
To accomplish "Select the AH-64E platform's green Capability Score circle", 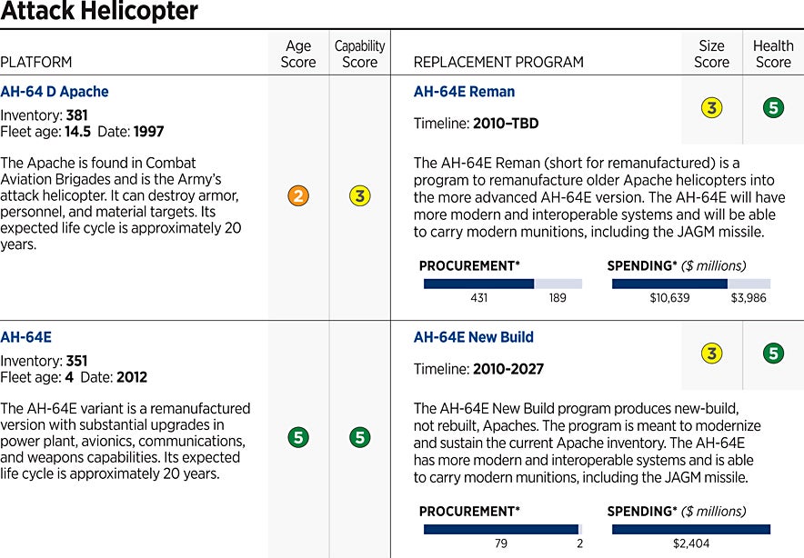I will pos(360,438).
